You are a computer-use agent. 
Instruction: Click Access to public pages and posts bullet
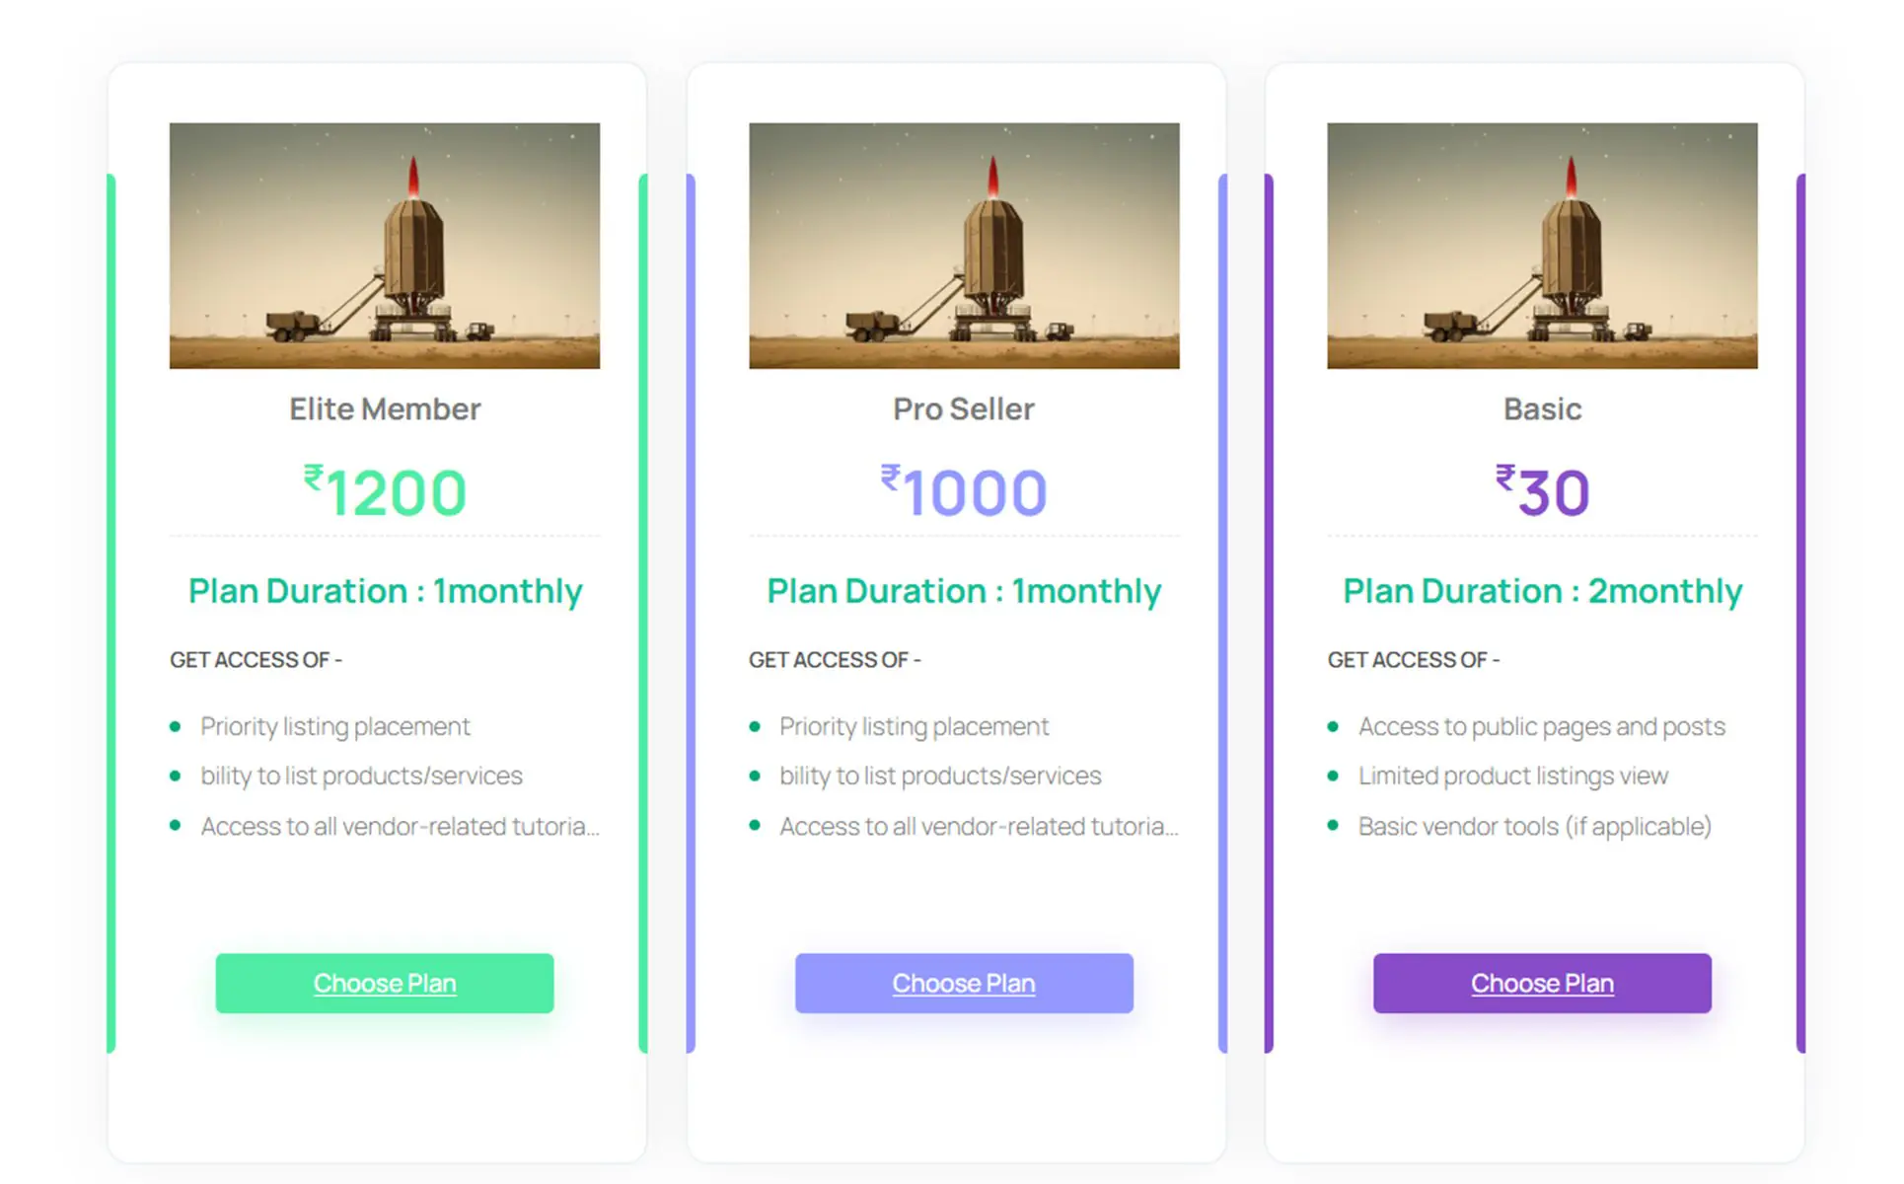point(1541,726)
